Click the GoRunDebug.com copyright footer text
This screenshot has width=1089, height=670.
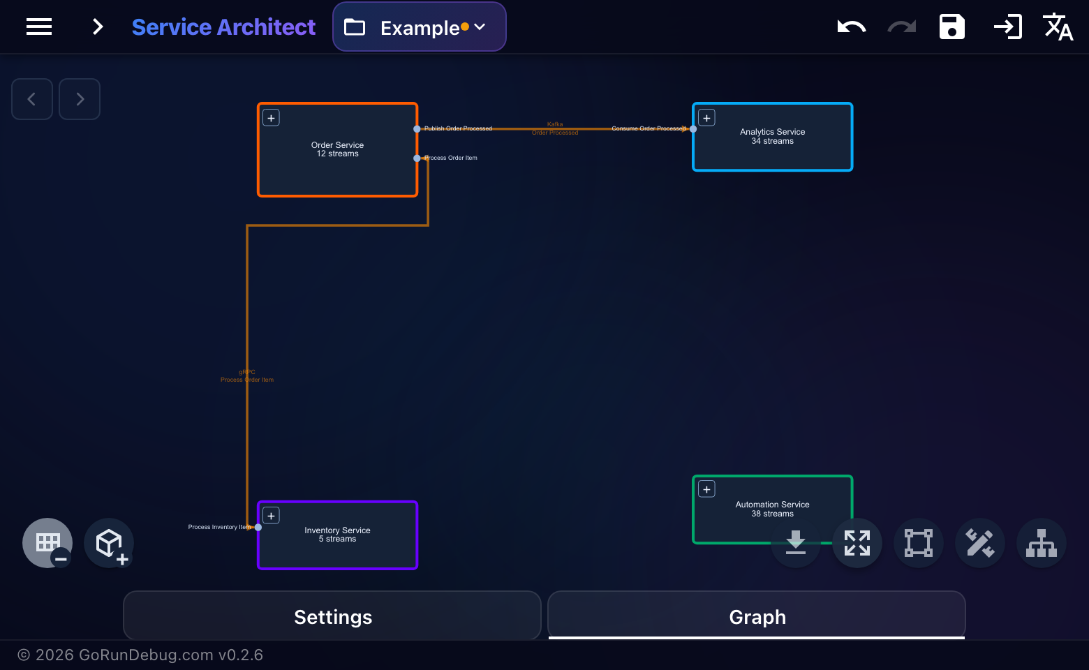click(140, 655)
